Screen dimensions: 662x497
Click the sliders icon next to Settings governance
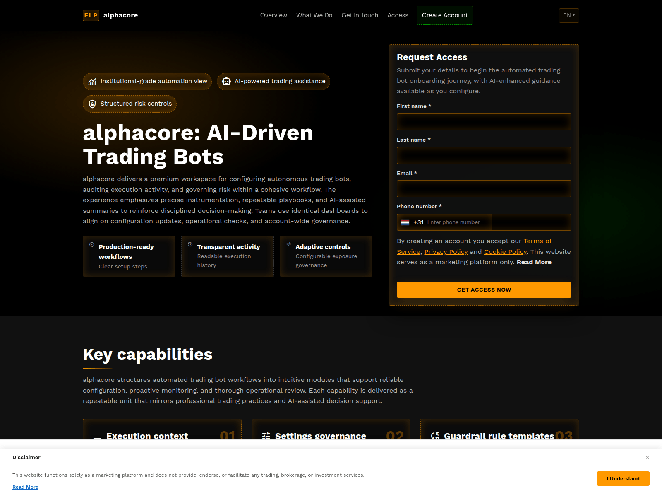(266, 436)
